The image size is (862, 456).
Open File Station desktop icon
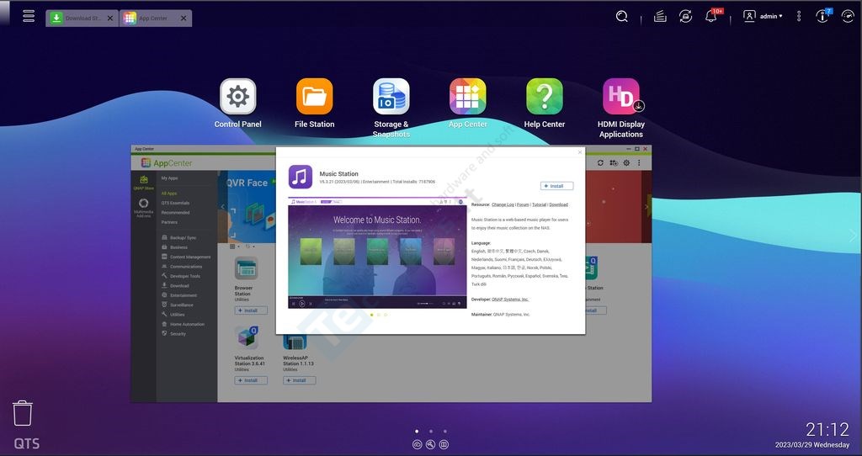315,97
